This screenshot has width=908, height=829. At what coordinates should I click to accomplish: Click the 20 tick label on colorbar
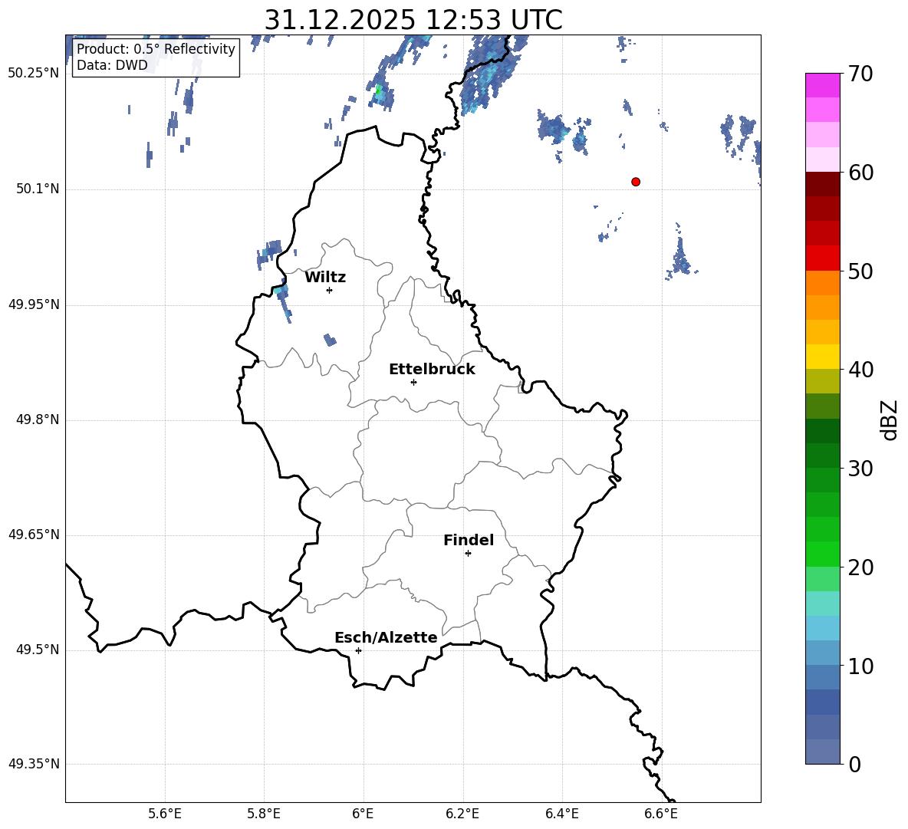tap(860, 567)
